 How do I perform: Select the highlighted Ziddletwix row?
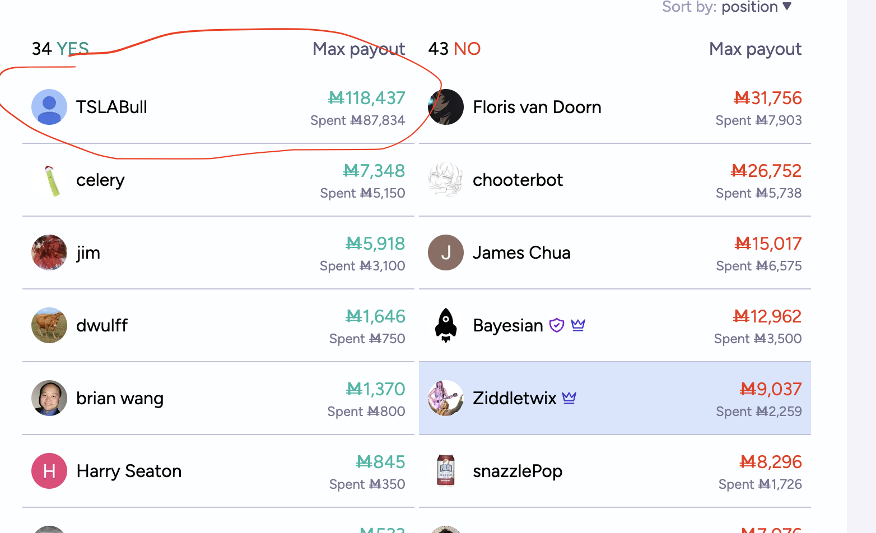click(x=615, y=398)
